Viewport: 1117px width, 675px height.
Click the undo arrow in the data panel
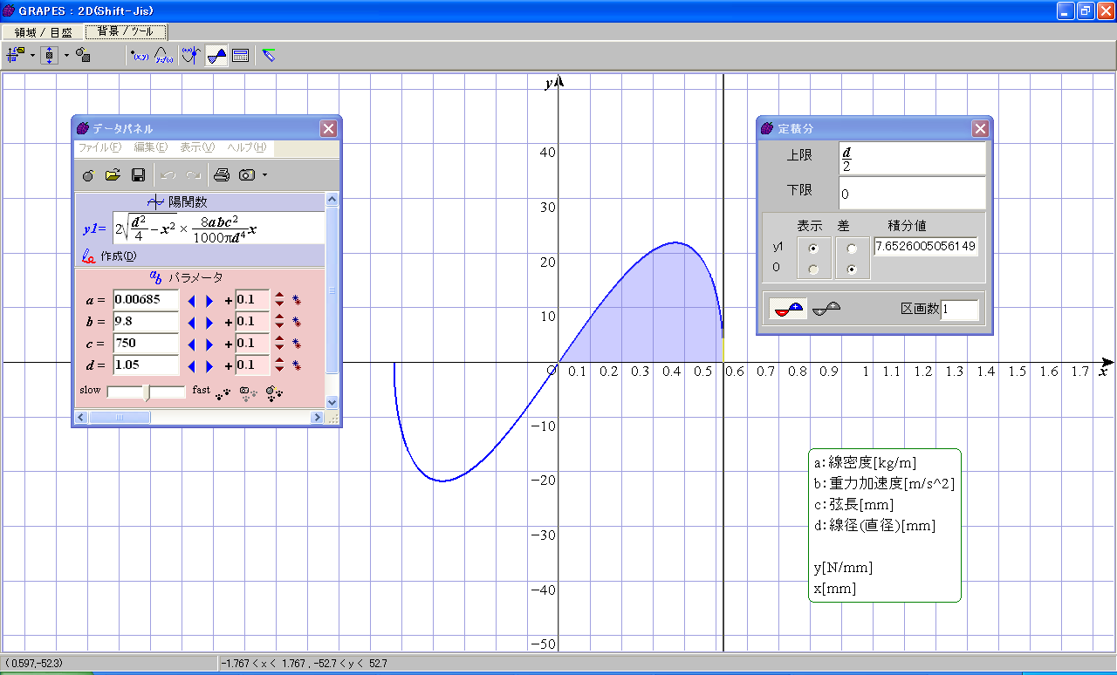(168, 175)
